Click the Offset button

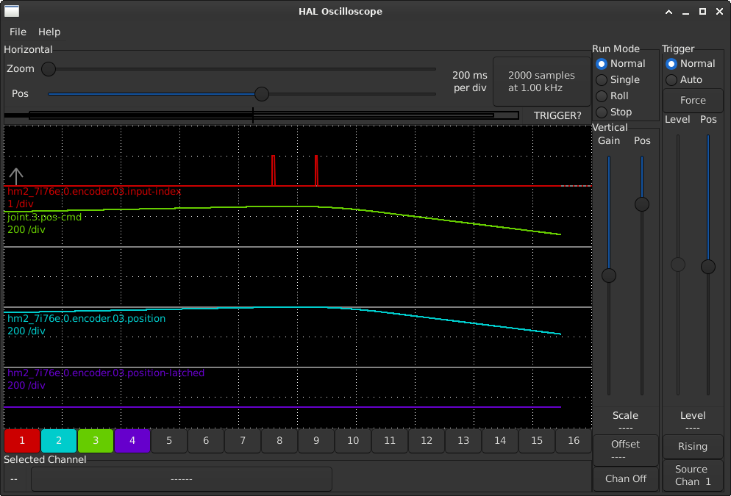626,450
